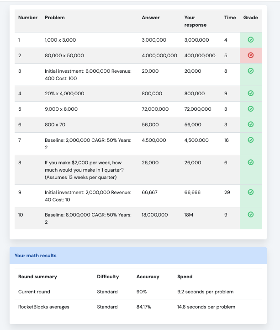Click the Time column header

(x=230, y=18)
